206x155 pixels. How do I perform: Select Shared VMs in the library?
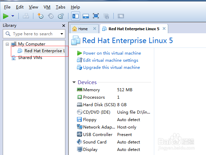30,58
